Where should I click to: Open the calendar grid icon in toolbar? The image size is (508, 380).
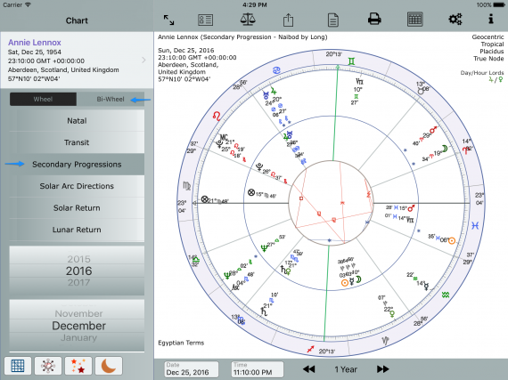pos(414,20)
